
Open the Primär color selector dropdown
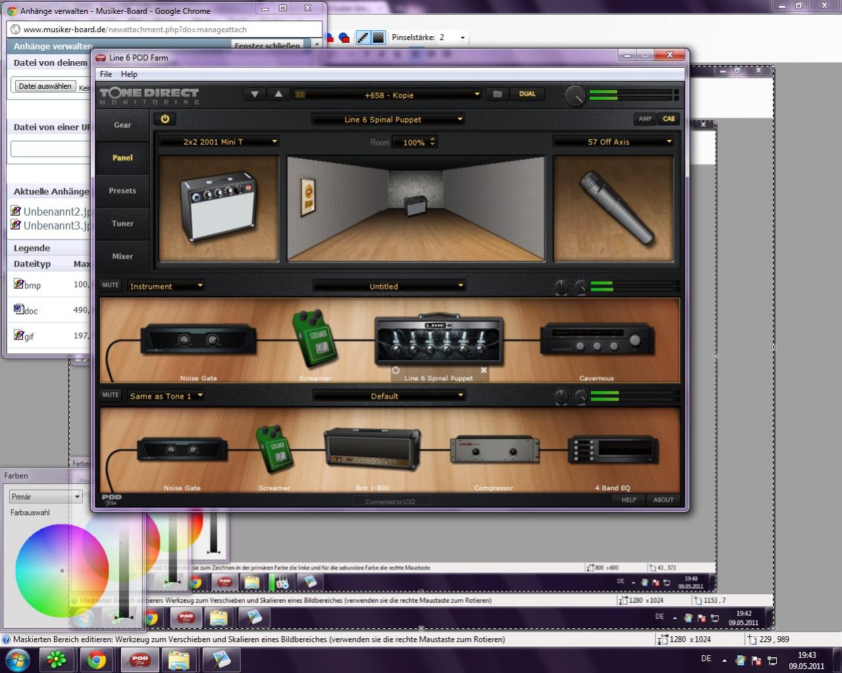coord(45,497)
